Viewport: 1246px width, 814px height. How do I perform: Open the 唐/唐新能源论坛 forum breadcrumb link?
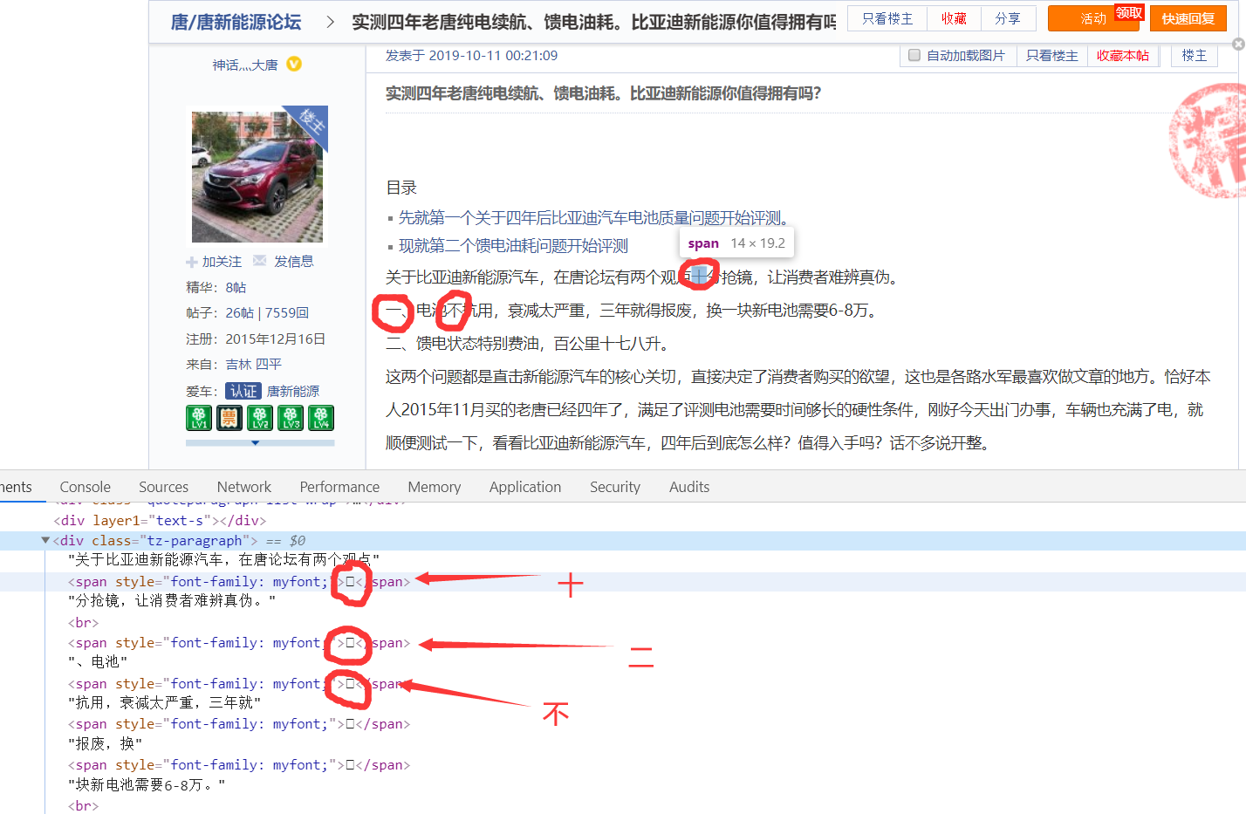[236, 22]
